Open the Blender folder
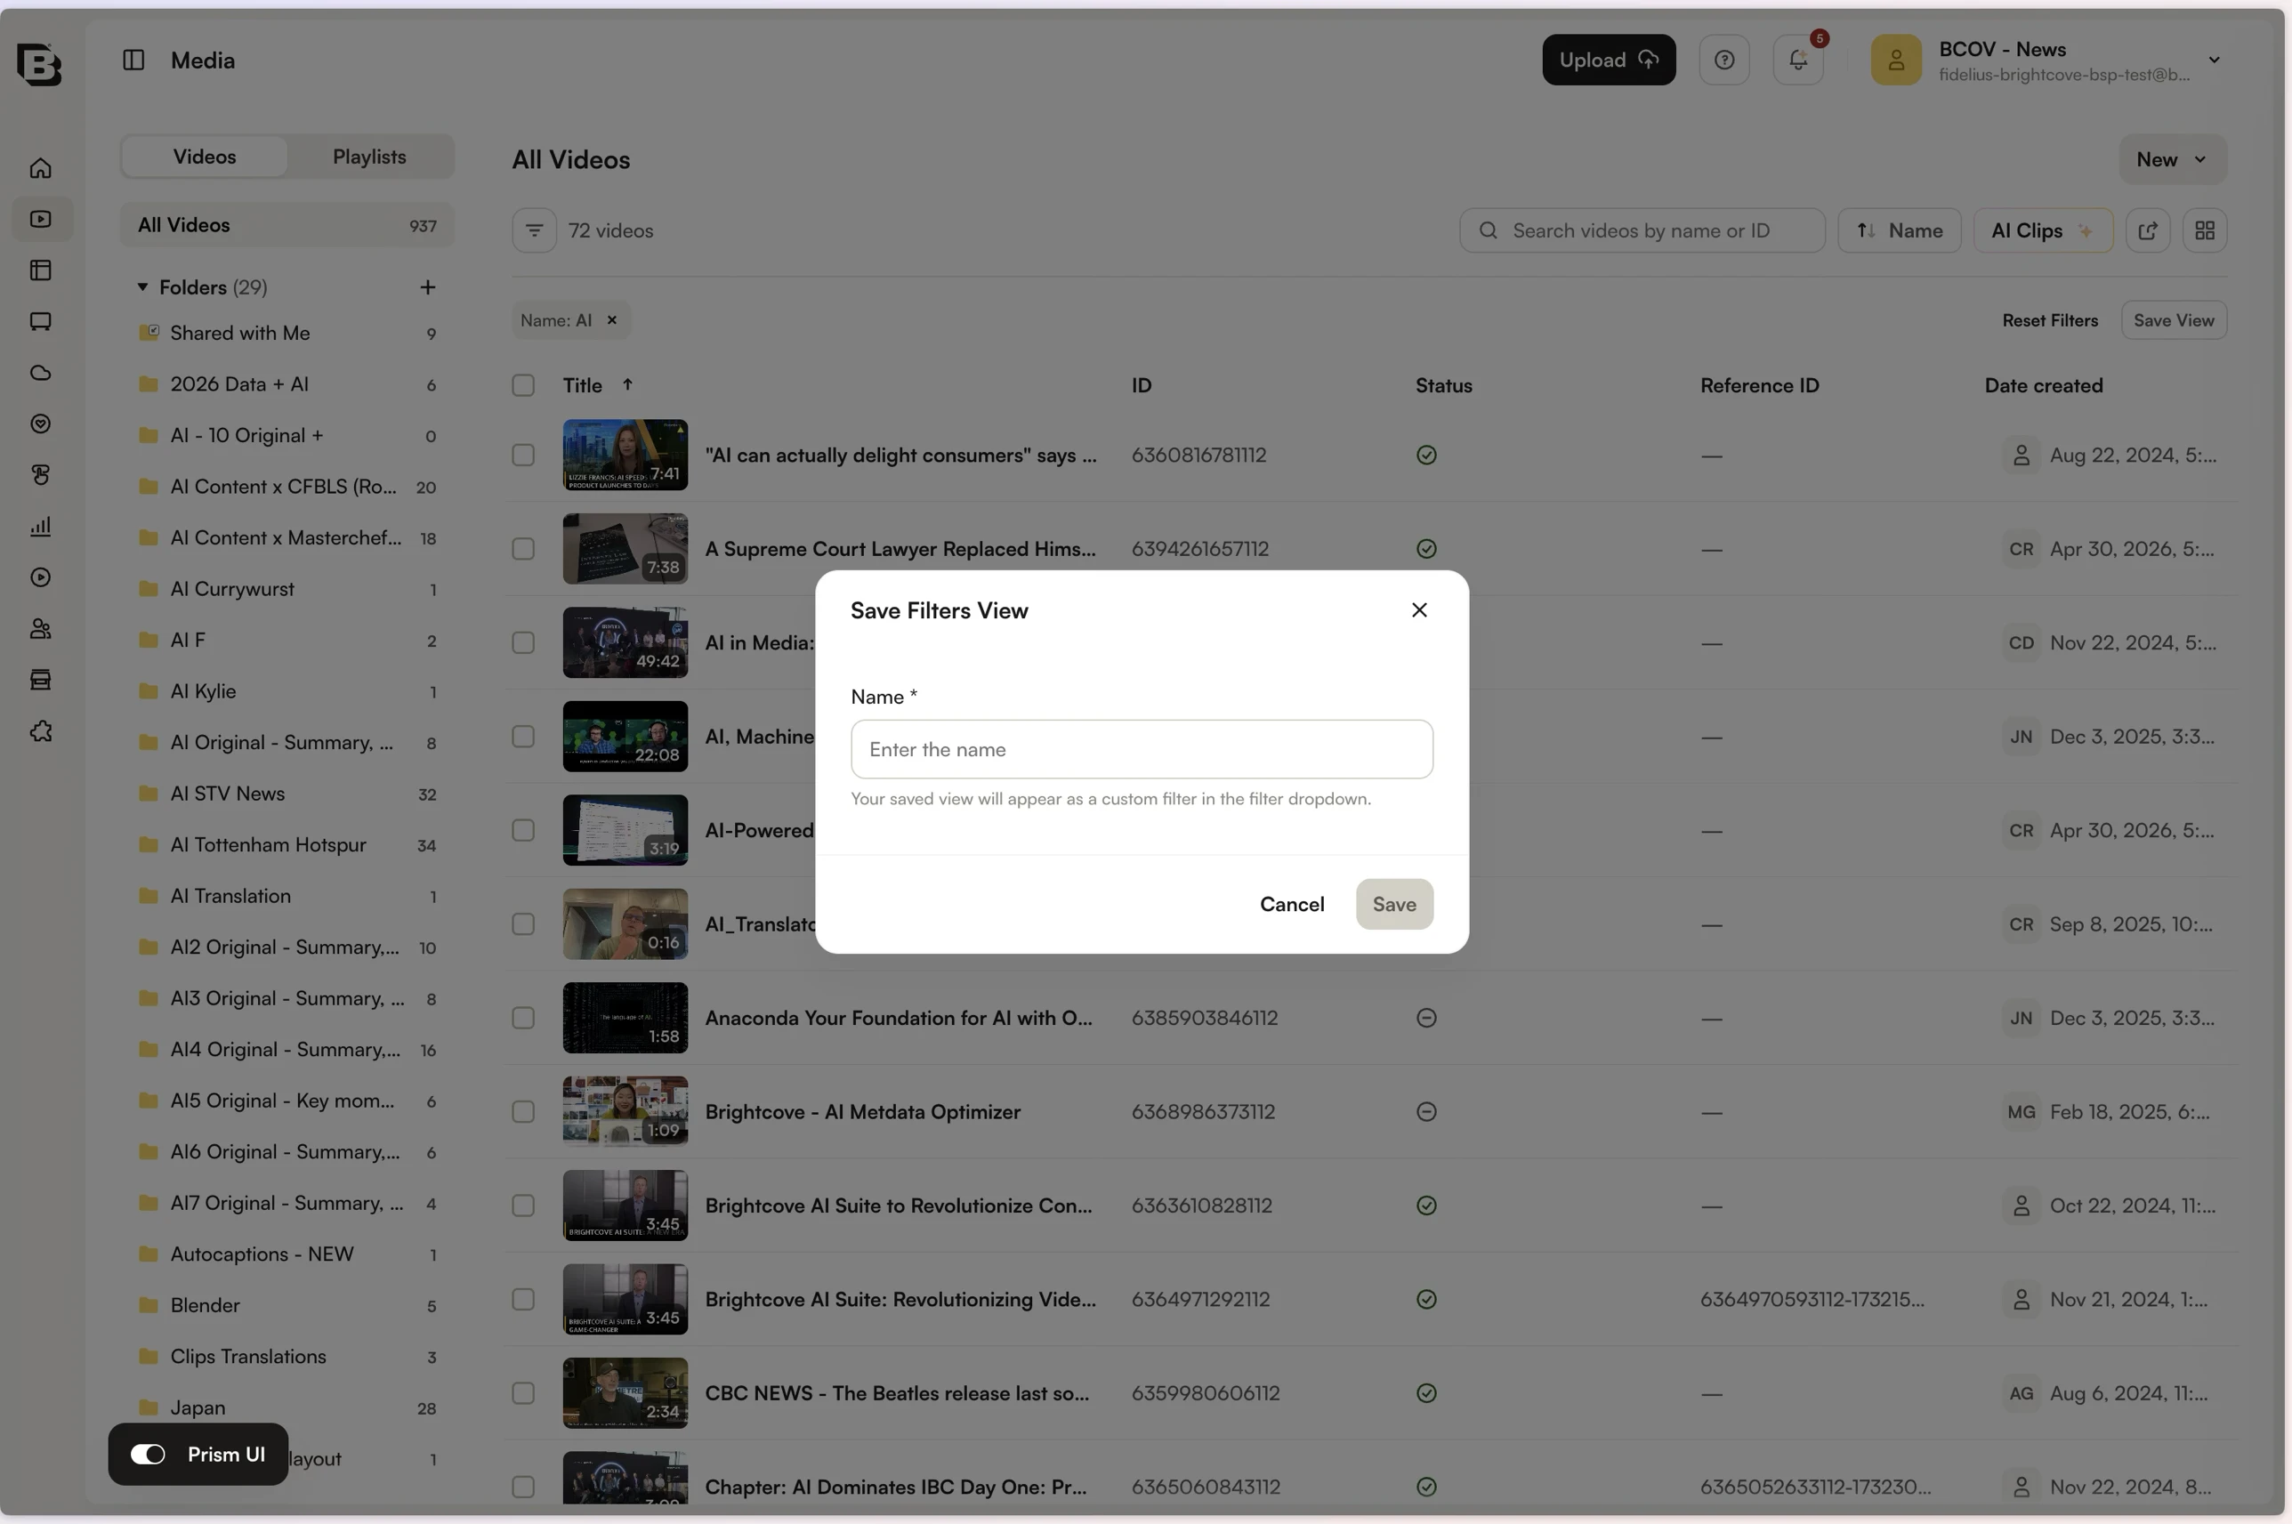This screenshot has width=2292, height=1524. (x=286, y=1305)
